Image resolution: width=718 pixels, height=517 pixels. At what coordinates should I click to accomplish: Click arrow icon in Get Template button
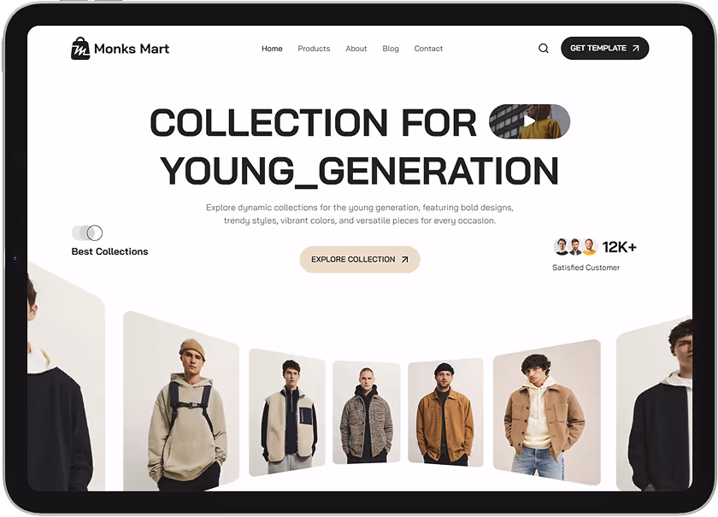pos(636,48)
